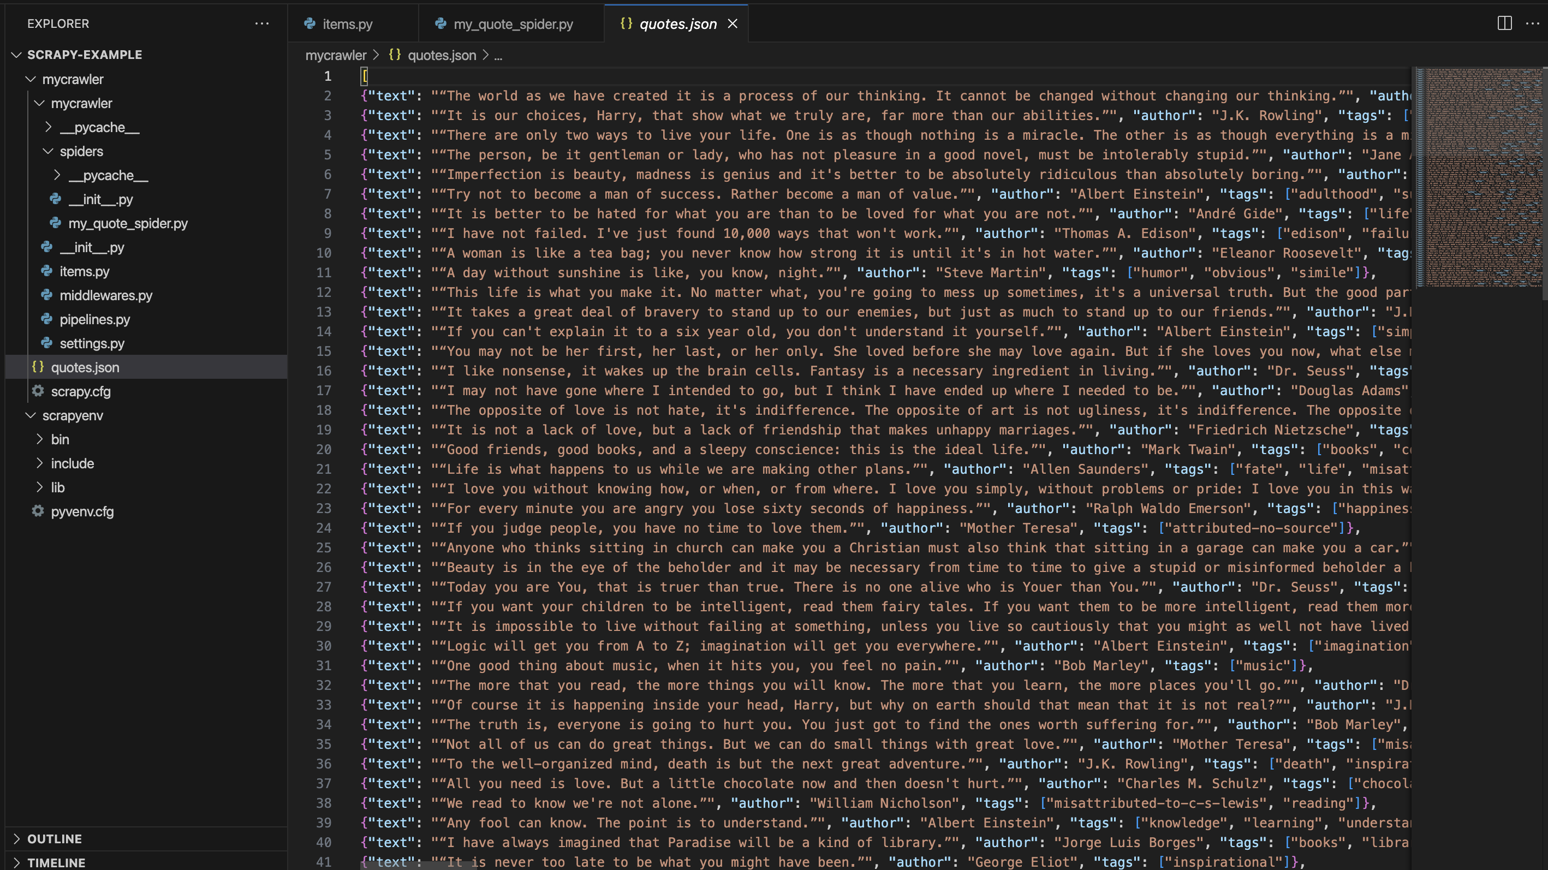Click JSON braces icon on quotes.json tab

[x=626, y=23]
